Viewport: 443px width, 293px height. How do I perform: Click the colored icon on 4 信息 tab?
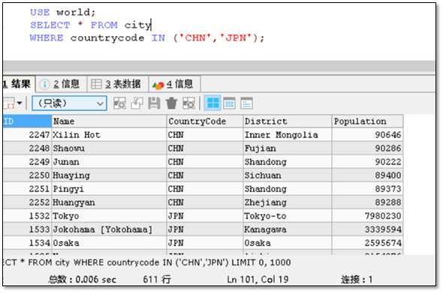(x=158, y=85)
